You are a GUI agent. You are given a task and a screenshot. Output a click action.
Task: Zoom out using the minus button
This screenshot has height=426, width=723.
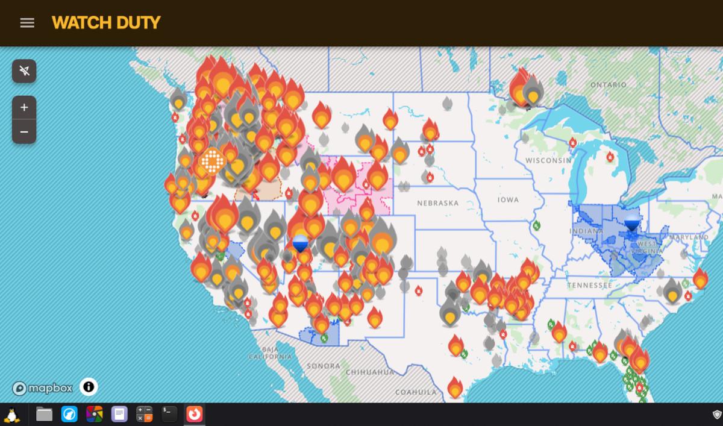(x=24, y=131)
